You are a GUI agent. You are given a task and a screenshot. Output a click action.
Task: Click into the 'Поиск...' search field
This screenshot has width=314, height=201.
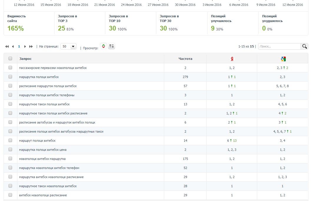[x=279, y=46]
